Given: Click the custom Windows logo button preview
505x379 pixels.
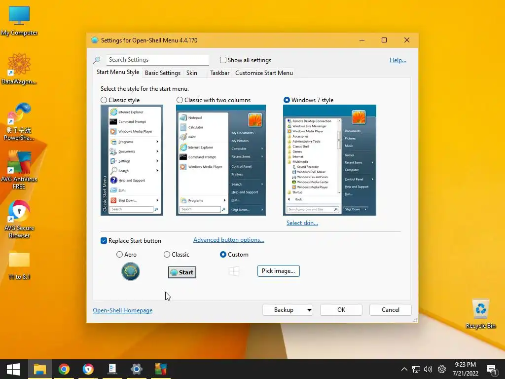Looking at the screenshot, I should (234, 271).
